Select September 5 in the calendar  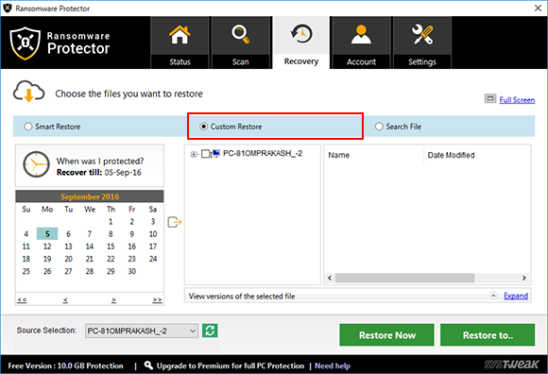47,234
